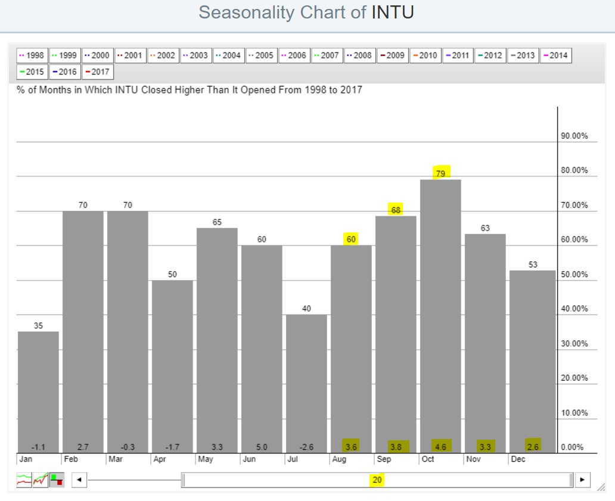Click the slider's left edge handle
The height and width of the screenshot is (501, 615).
click(183, 480)
